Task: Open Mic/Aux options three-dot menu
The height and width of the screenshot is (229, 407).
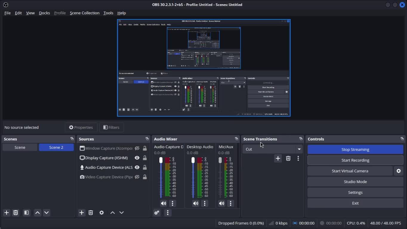Action: point(230,203)
